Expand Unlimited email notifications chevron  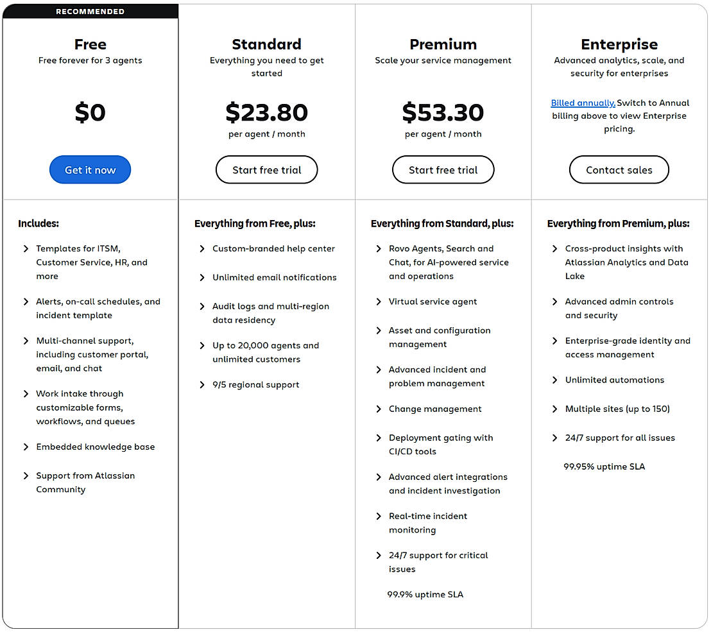coord(202,277)
